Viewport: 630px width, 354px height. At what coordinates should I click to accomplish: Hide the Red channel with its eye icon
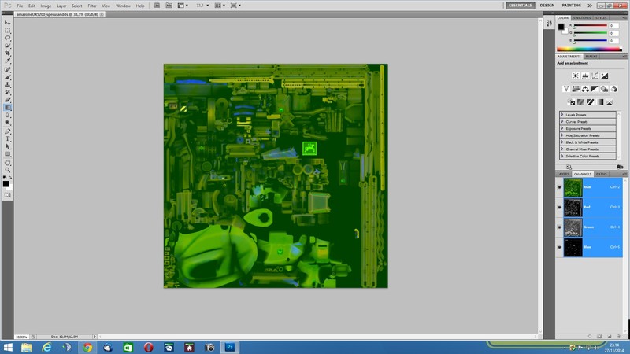coord(559,208)
